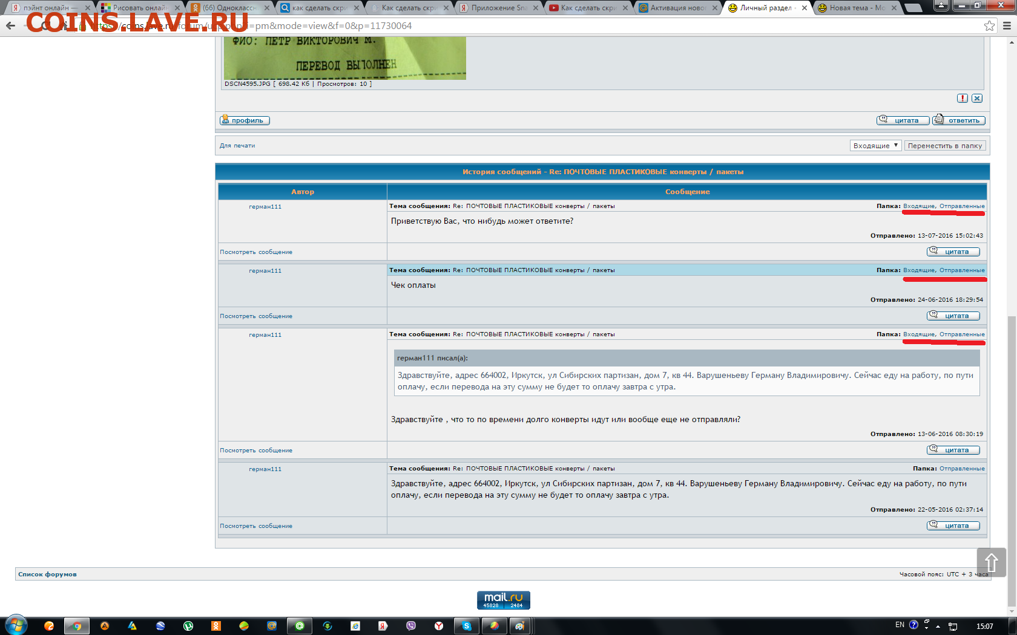The height and width of the screenshot is (635, 1017).
Task: Click the browser back arrow
Action: [x=10, y=25]
